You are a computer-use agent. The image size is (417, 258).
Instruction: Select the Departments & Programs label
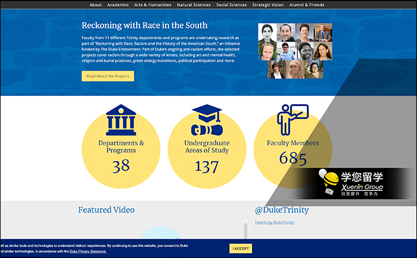121,146
